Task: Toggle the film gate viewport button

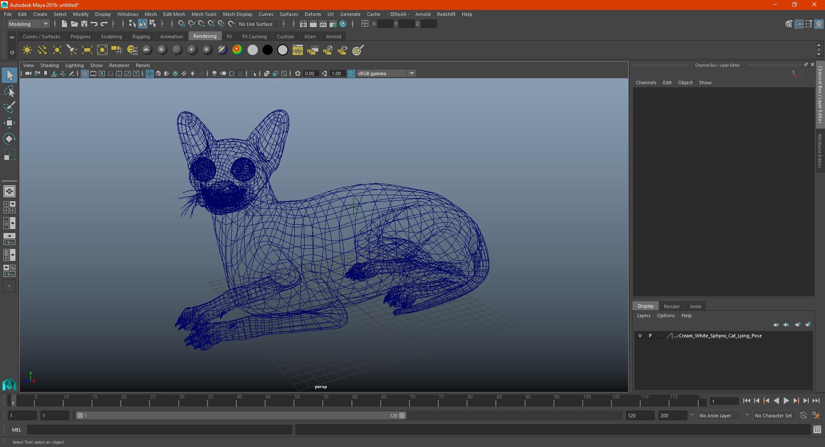Action: pos(93,73)
